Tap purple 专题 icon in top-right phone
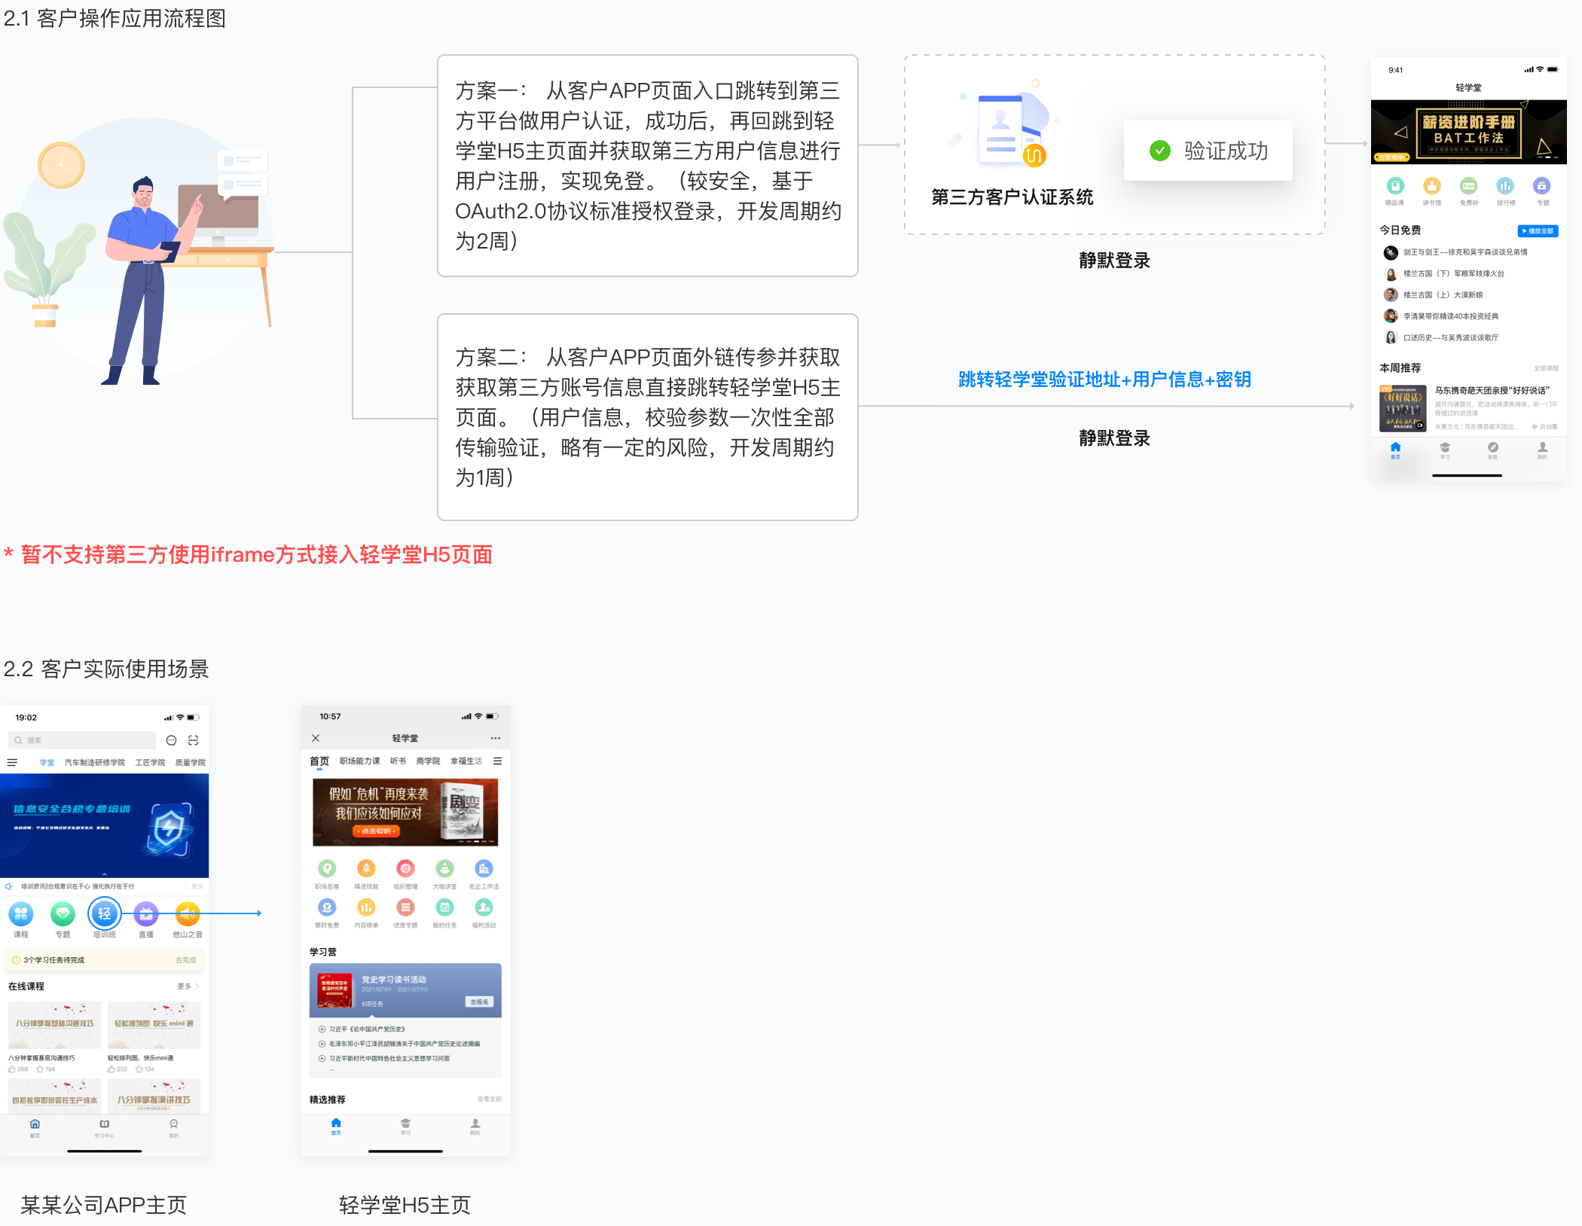 [x=1542, y=185]
